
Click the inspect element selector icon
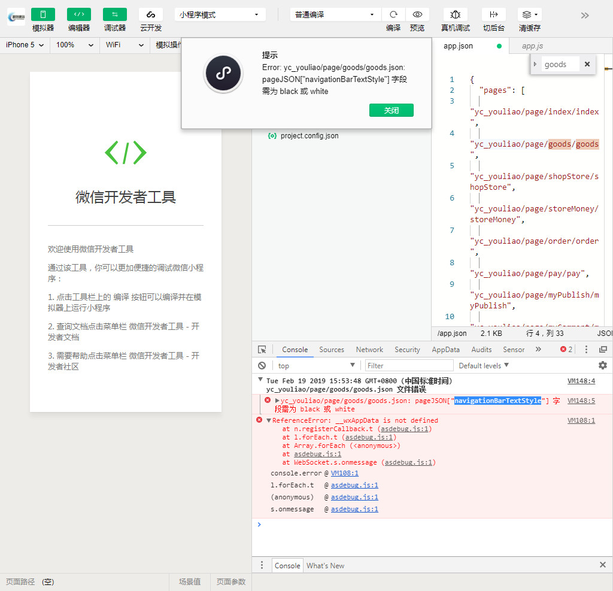(x=262, y=350)
